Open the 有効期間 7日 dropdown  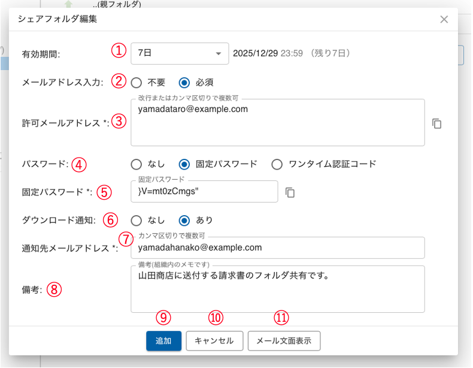[x=179, y=53]
